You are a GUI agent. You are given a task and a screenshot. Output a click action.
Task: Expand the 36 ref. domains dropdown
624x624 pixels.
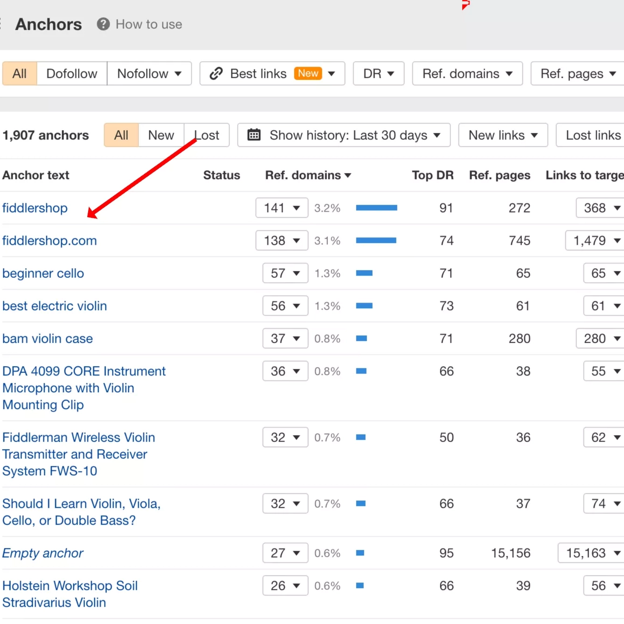click(x=285, y=371)
